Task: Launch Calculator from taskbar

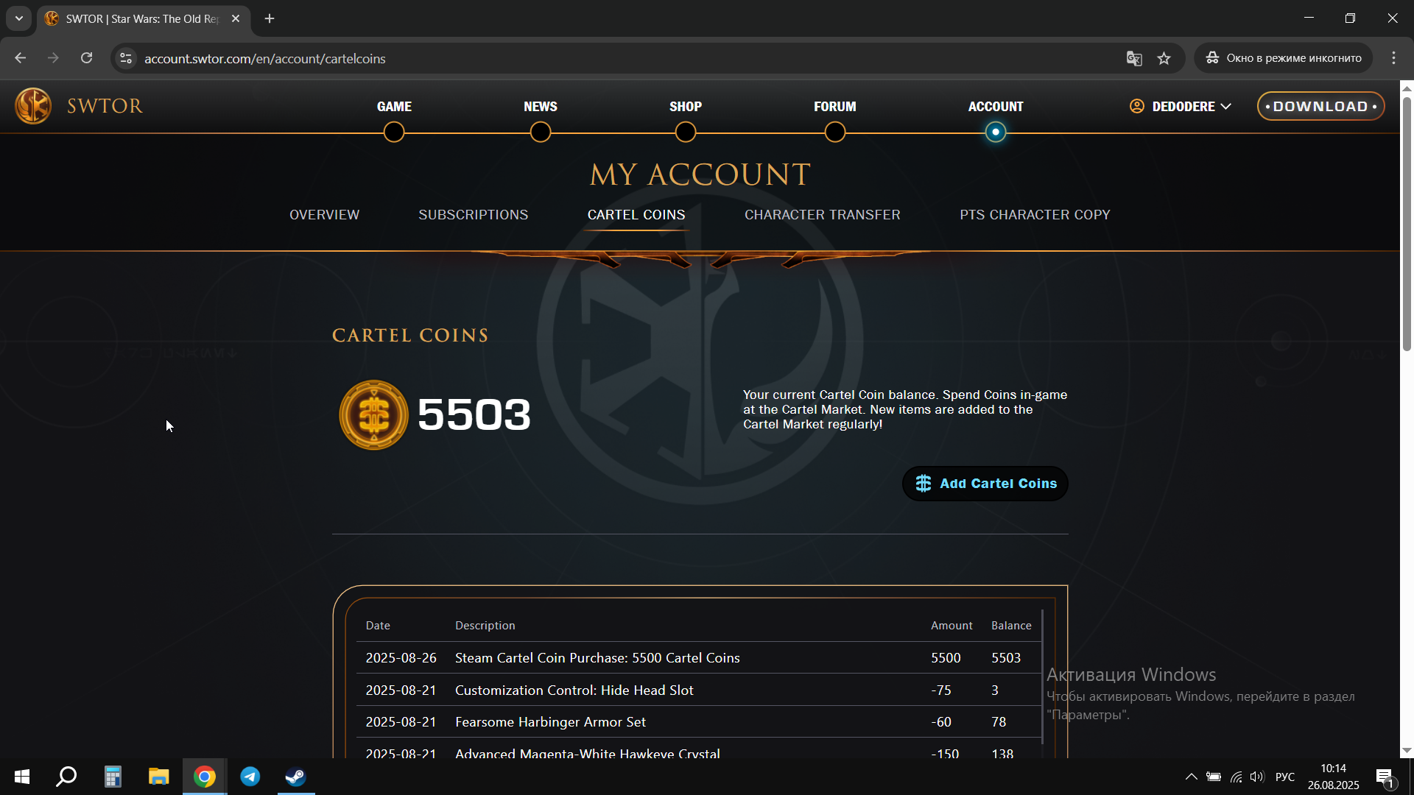Action: (113, 777)
